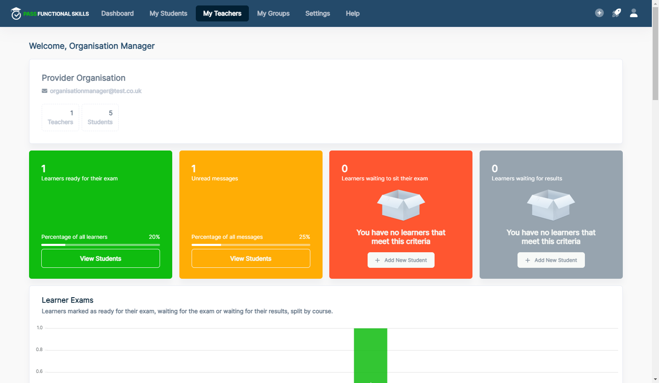Click the 0.8 chart axis label

click(39, 349)
